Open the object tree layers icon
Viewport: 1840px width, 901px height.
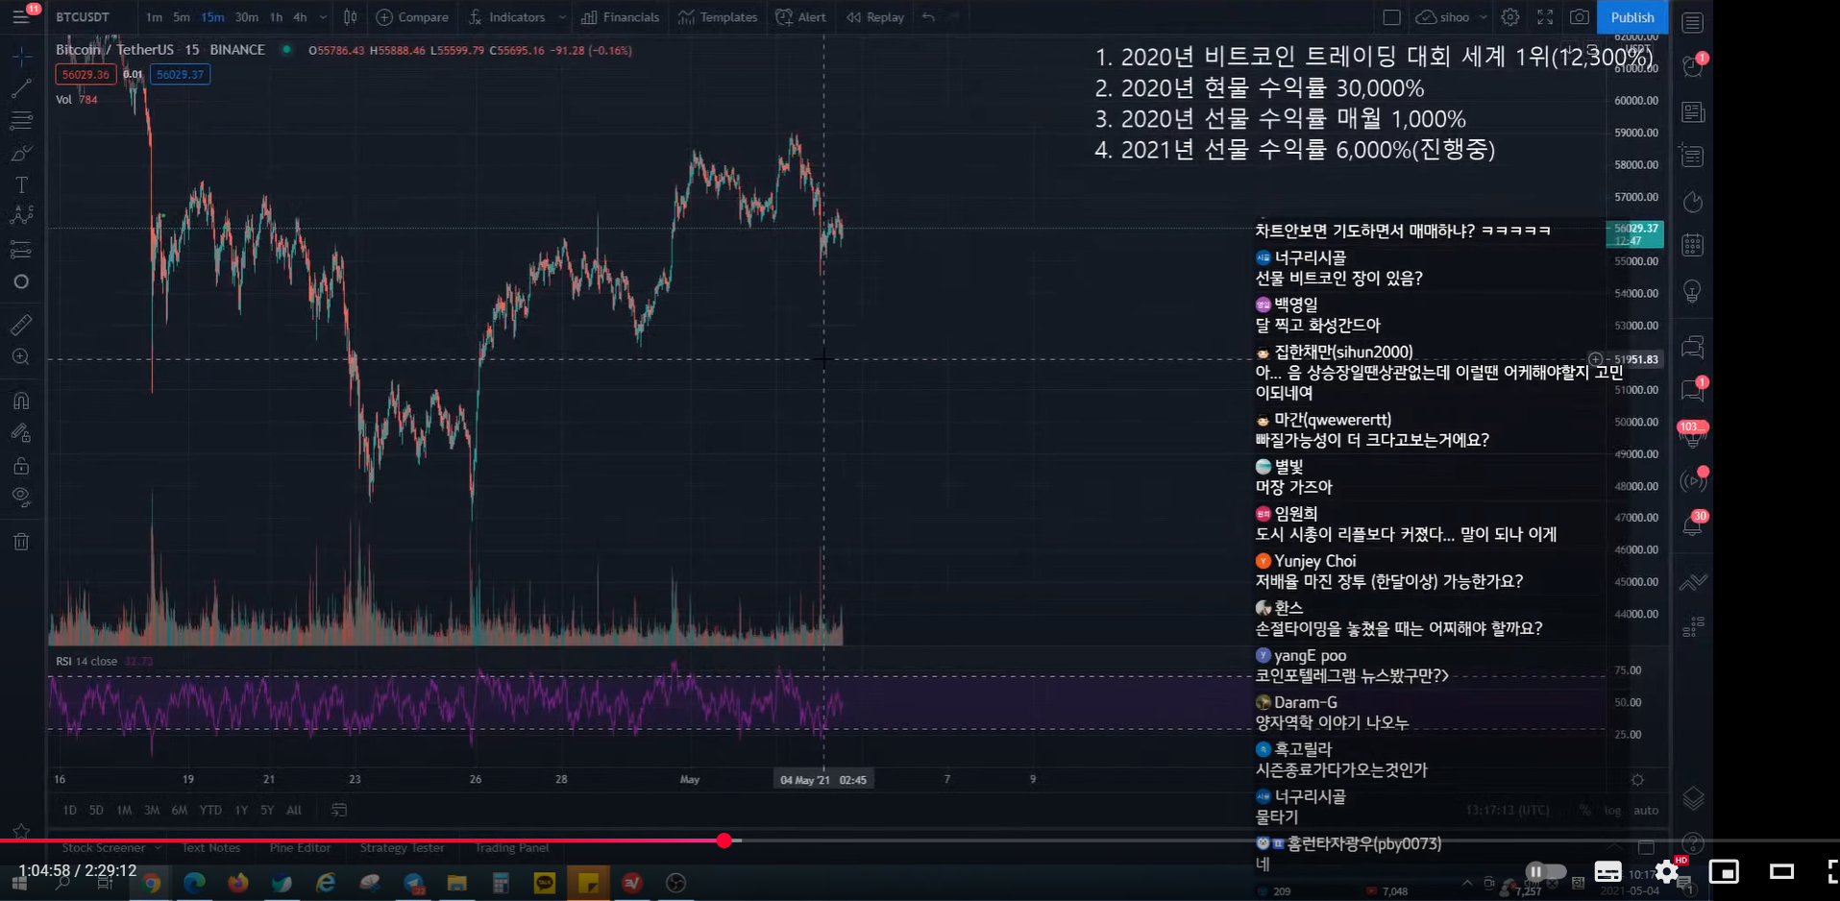[1693, 799]
